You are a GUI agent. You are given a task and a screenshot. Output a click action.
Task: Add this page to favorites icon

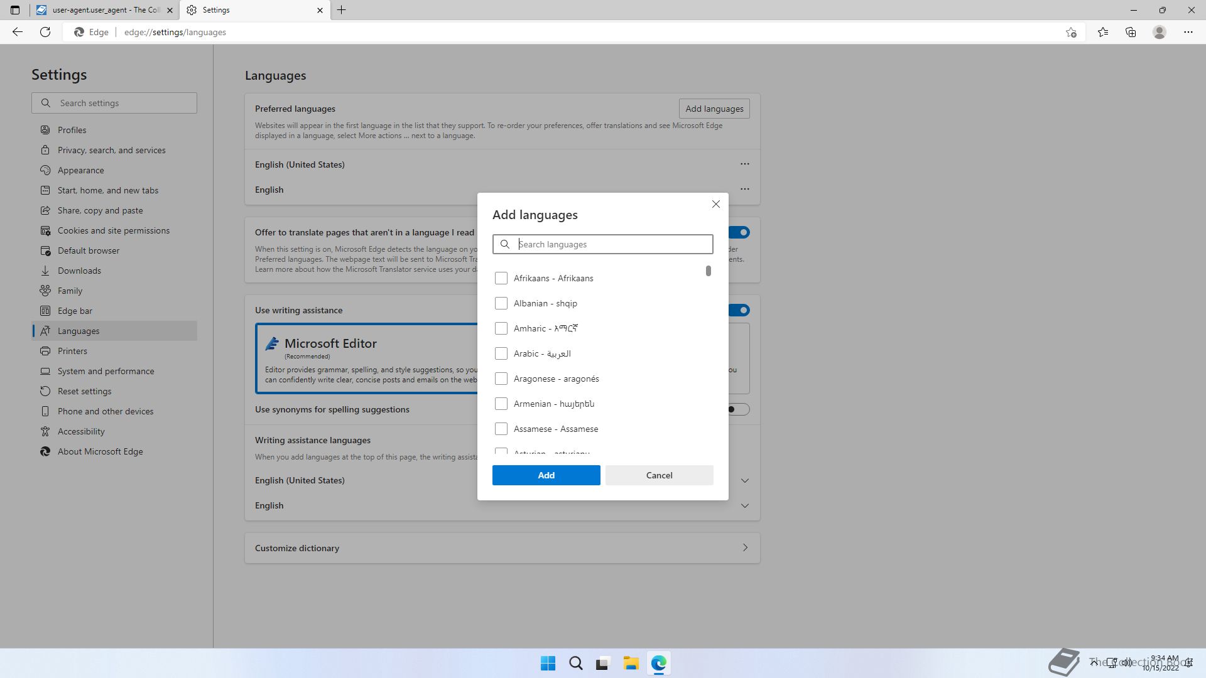click(1071, 32)
